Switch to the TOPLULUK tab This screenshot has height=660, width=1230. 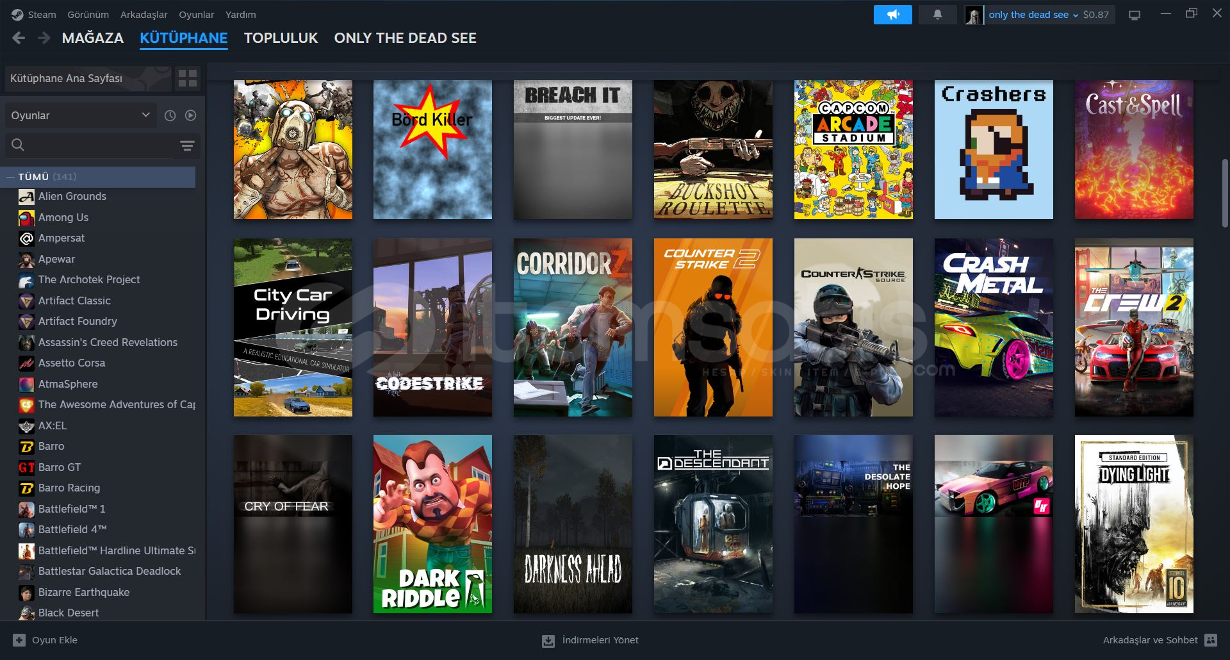coord(281,38)
